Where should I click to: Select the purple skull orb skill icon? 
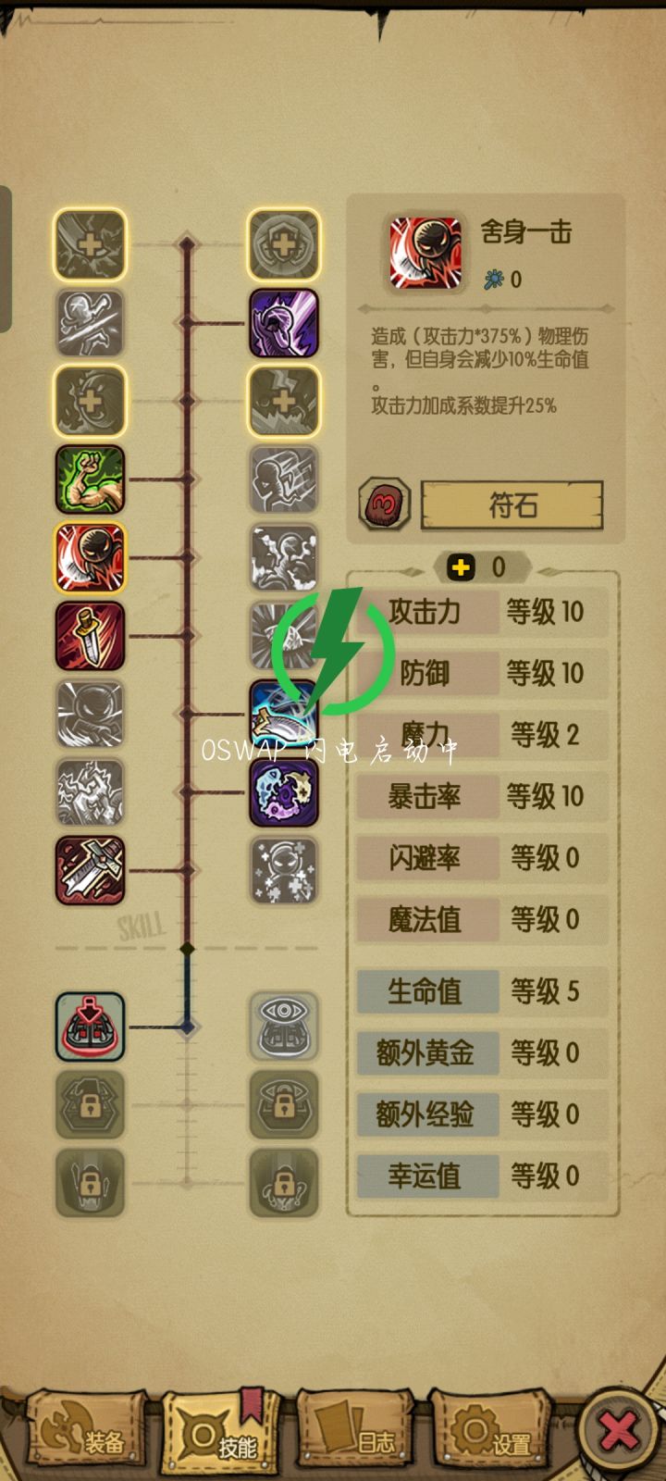point(284,792)
